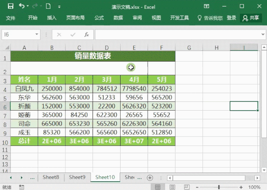
Task: Select the 姓名 header cell
Action: pos(24,79)
